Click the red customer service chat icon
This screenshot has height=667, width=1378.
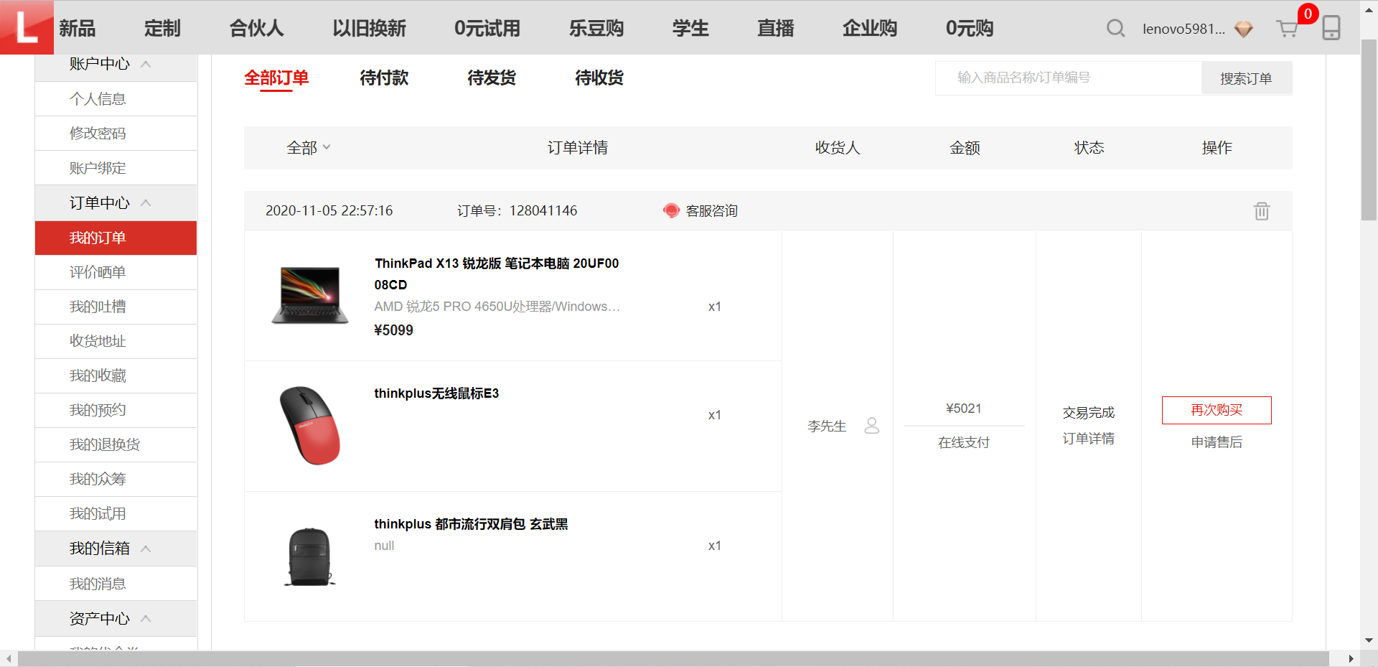pyautogui.click(x=671, y=210)
